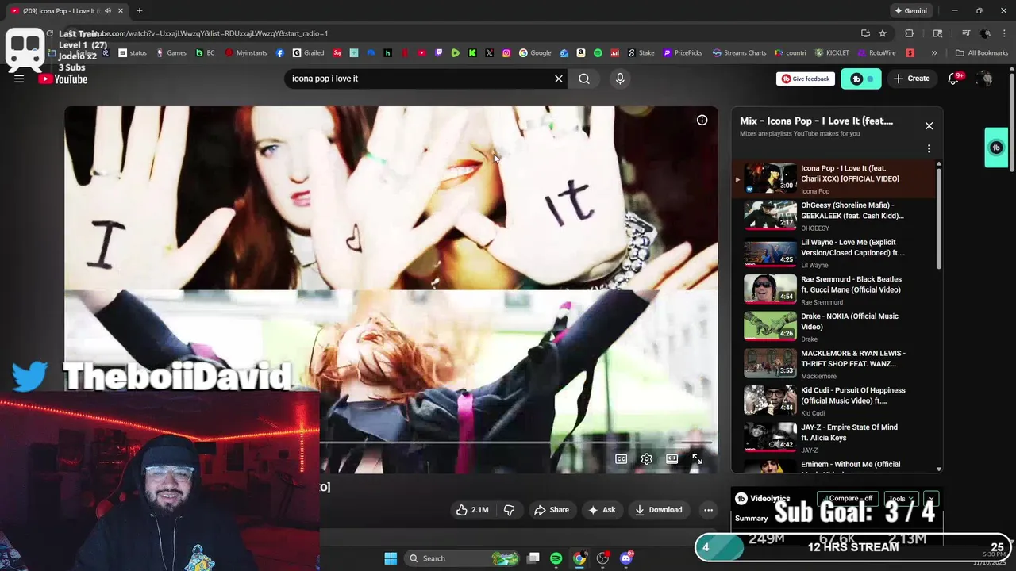Screen dimensions: 1016x571
Task: Open mix playlist three-dot options
Action: pos(929,148)
